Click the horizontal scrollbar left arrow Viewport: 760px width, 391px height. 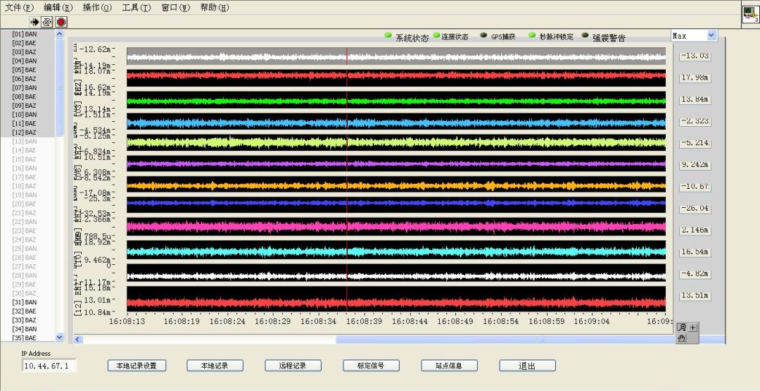click(77, 340)
